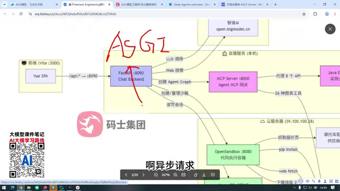Open File Explorer from the taskbar

[29, 188]
